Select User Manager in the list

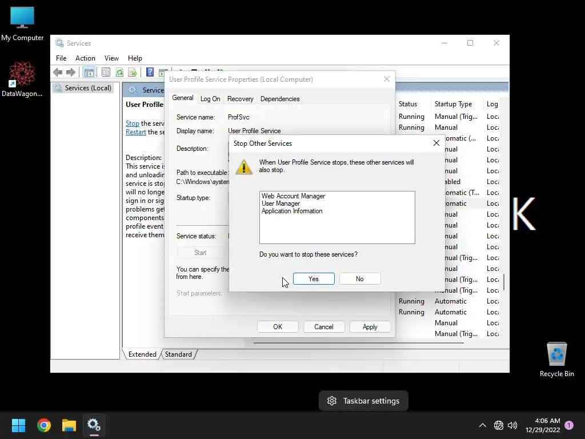tap(281, 203)
